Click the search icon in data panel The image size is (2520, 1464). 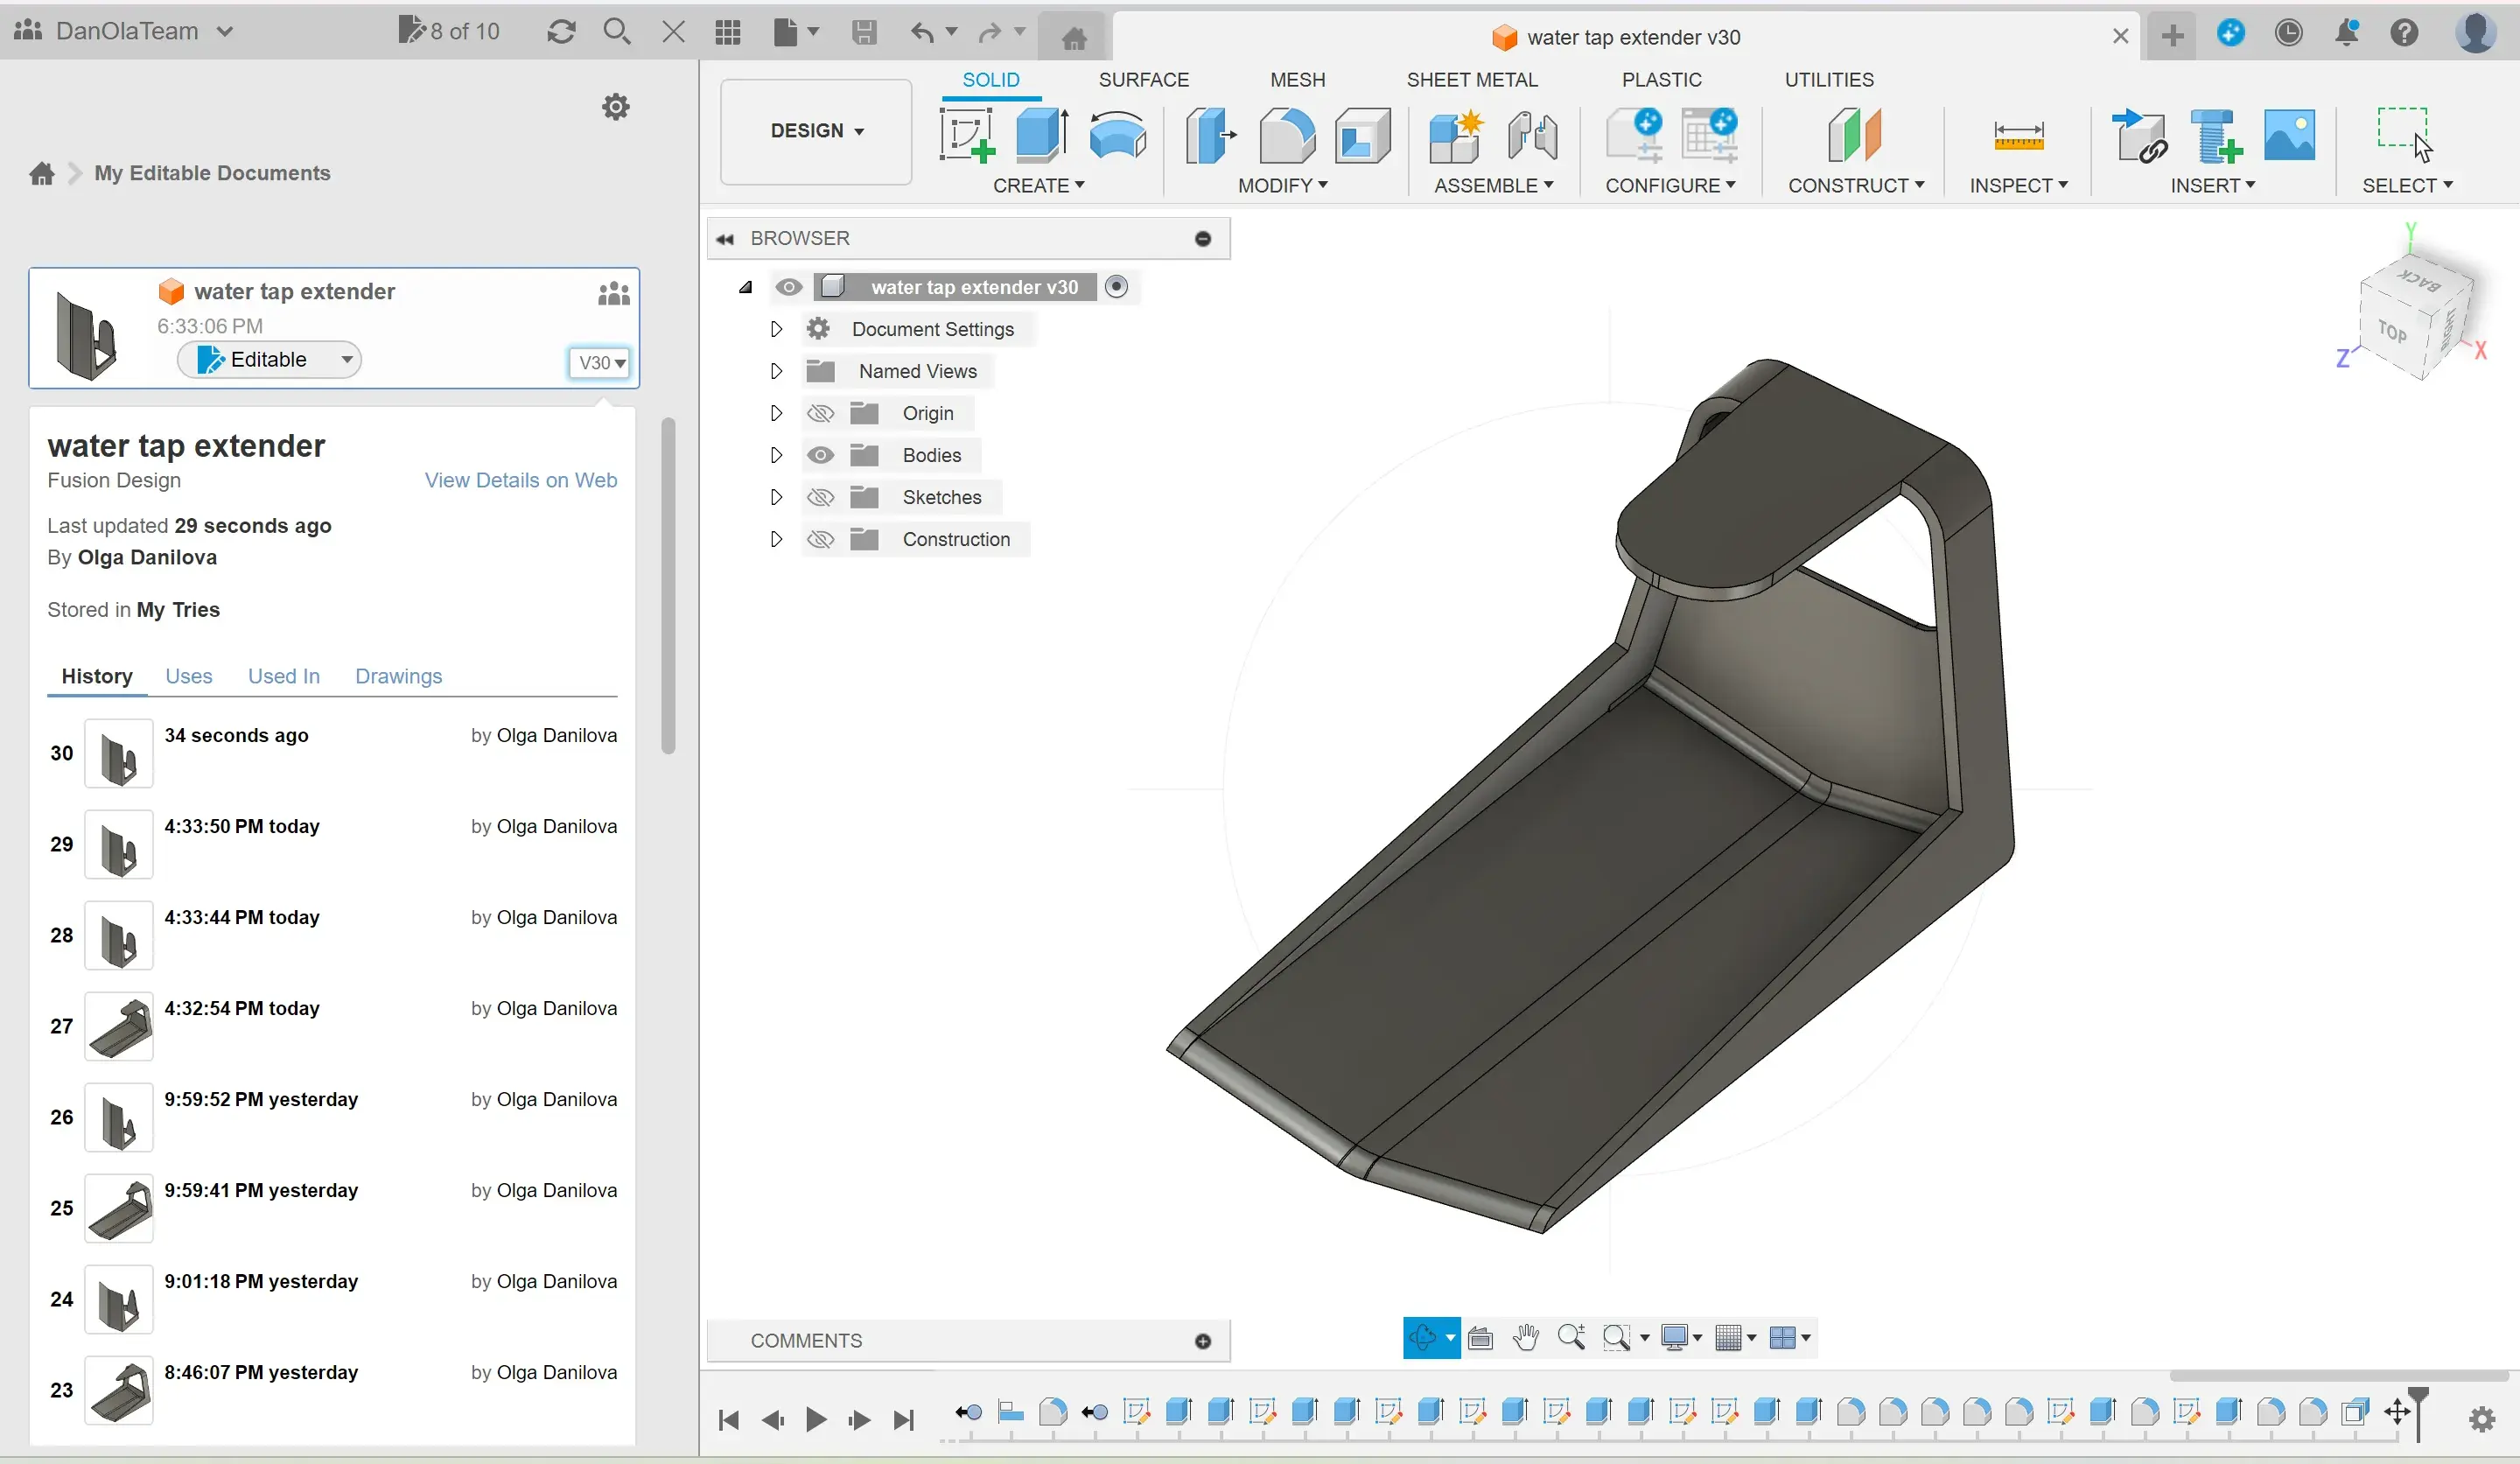coord(617,32)
